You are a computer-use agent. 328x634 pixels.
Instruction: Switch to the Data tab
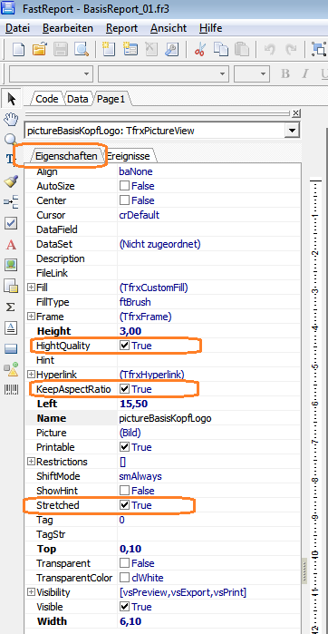(x=78, y=99)
